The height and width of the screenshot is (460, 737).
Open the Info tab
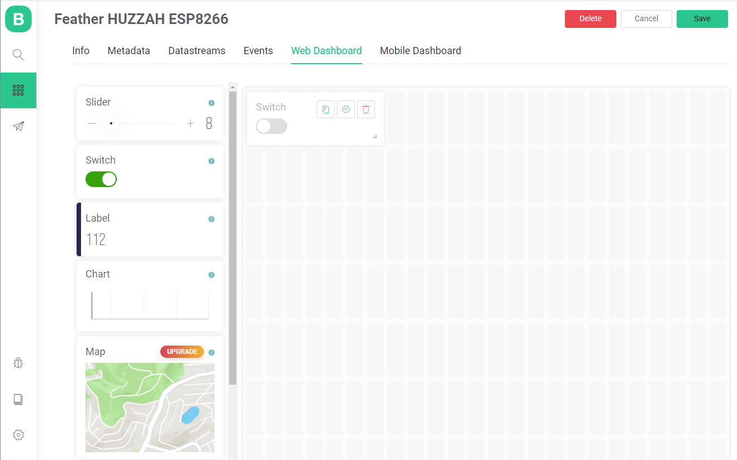(x=81, y=51)
